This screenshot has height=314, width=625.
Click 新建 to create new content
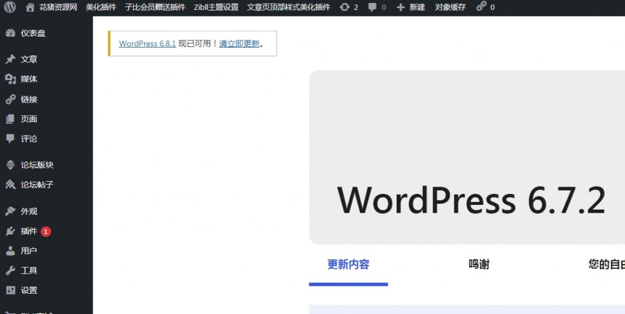click(417, 7)
